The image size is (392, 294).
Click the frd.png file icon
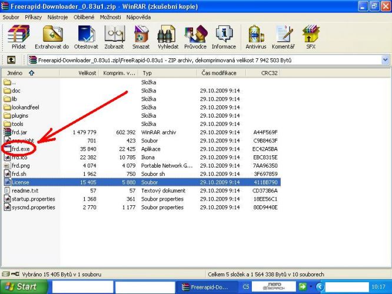[8, 166]
